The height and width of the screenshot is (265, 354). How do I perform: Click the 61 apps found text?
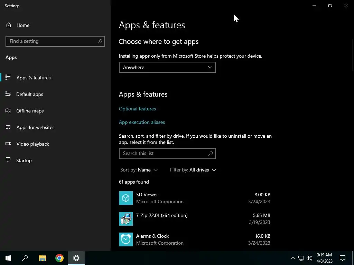pyautogui.click(x=134, y=182)
